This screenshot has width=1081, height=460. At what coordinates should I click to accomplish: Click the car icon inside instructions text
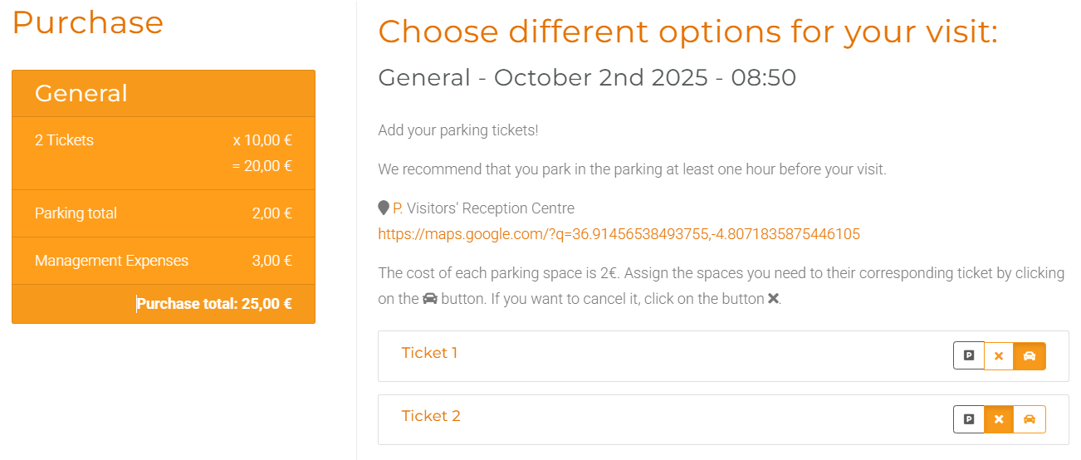click(x=429, y=299)
